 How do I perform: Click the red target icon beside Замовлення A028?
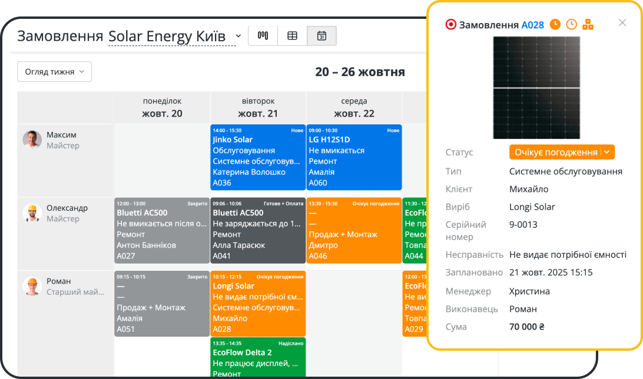tap(450, 25)
